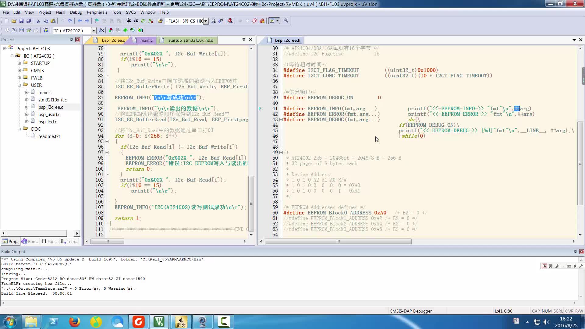Collapse code block fold at line 95

click(107, 141)
